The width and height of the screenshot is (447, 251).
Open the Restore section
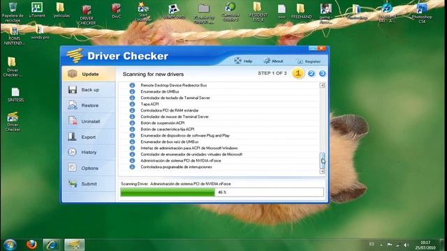pyautogui.click(x=89, y=105)
